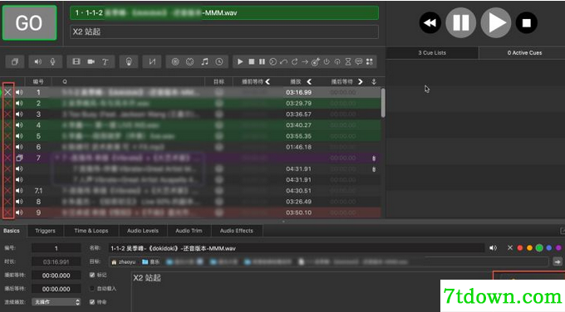Click the cue number field in inspector

pyautogui.click(x=56, y=248)
